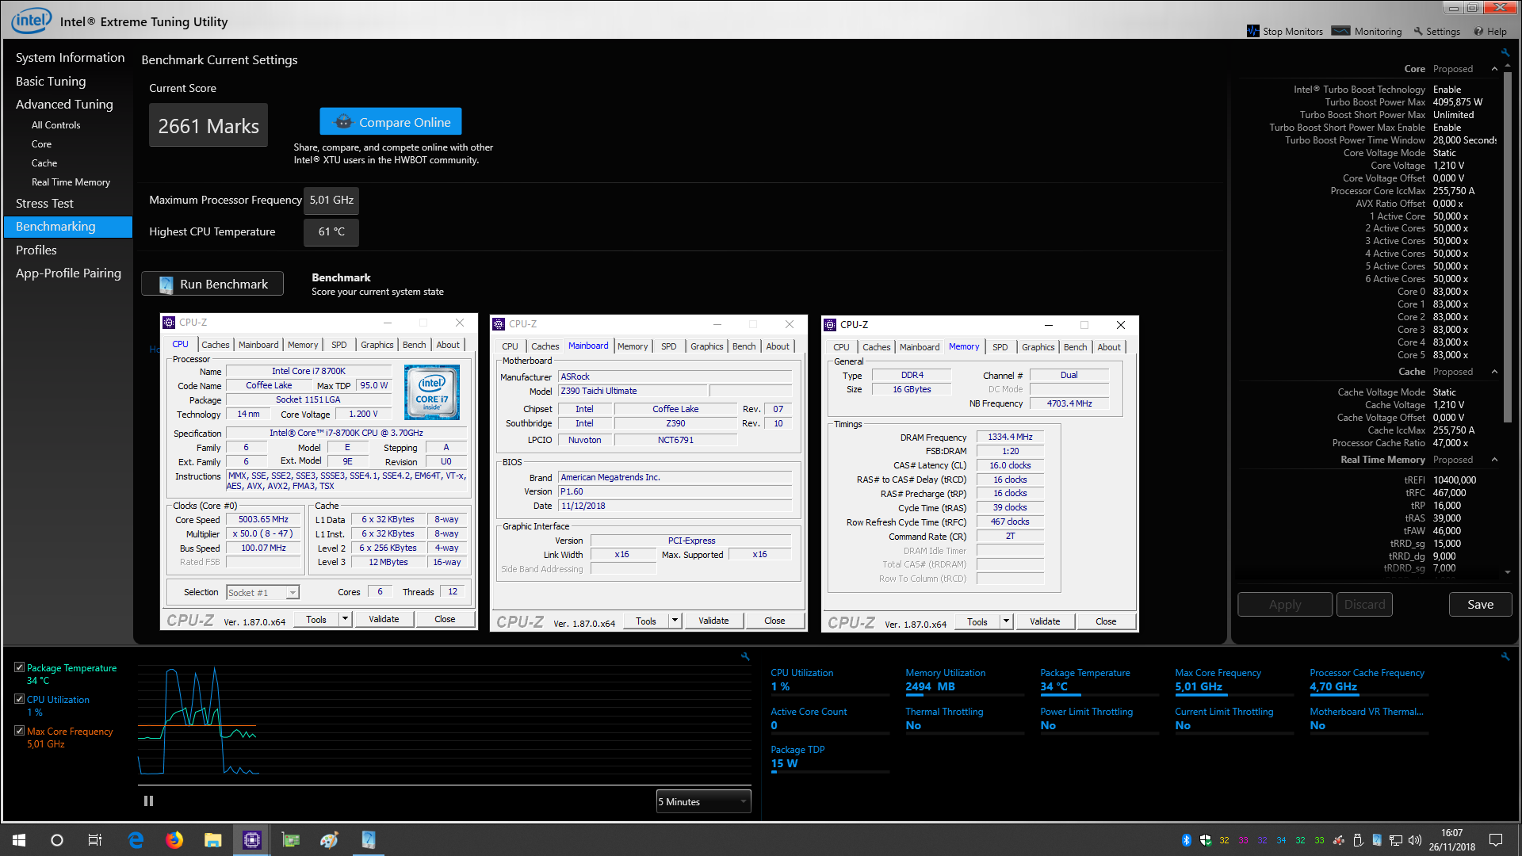1522x856 pixels.
Task: Open the Paint palette icon on the taskbar
Action: tap(329, 840)
